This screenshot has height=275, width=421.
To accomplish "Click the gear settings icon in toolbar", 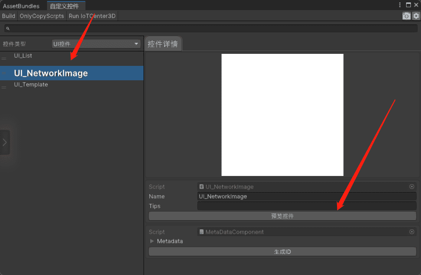I will pyautogui.click(x=416, y=16).
